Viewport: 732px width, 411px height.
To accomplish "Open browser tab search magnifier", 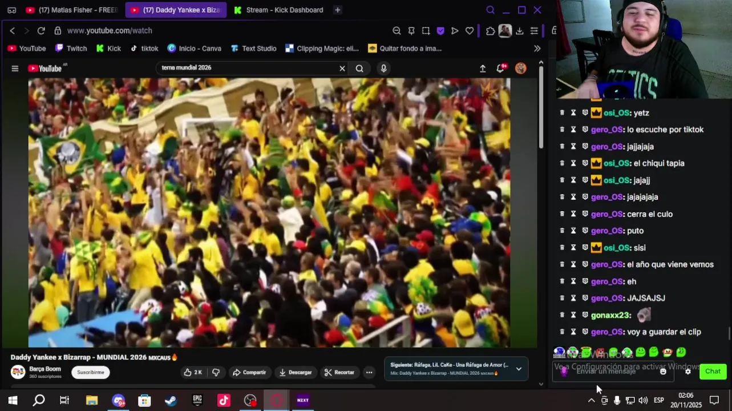I will (x=490, y=10).
